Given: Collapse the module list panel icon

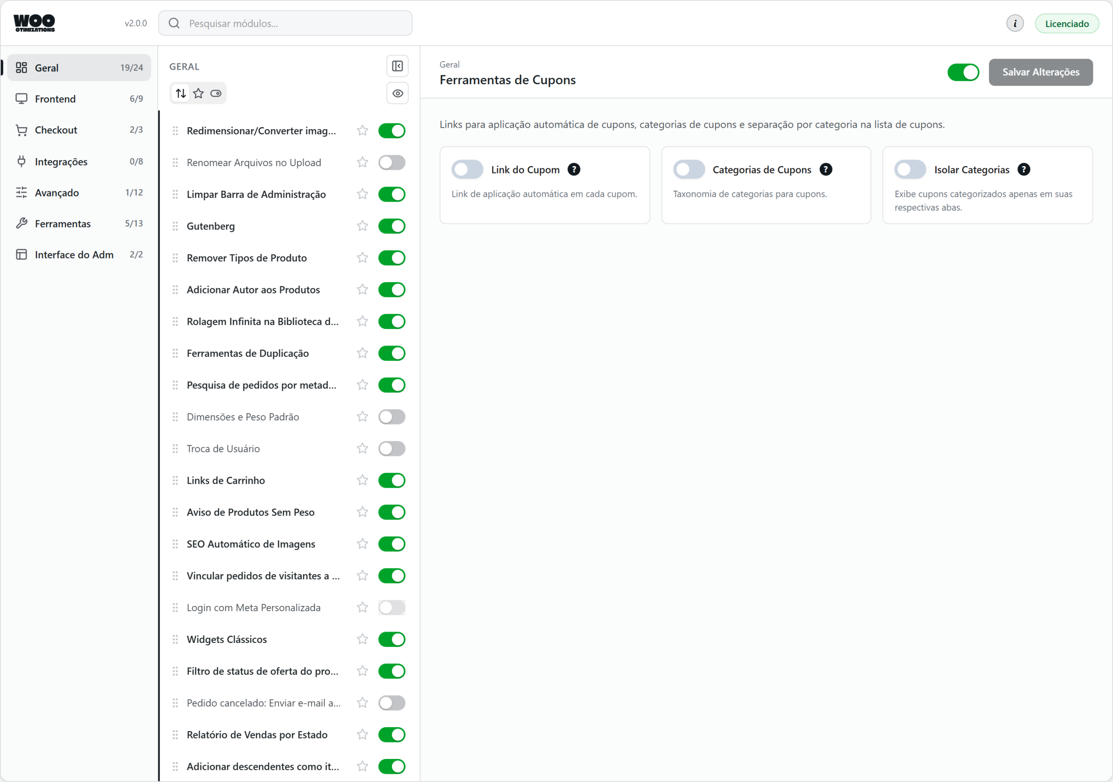Looking at the screenshot, I should pos(397,66).
